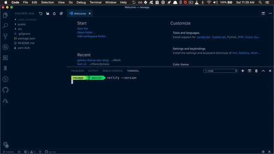Image resolution: width=274 pixels, height=154 pixels.
Task: Open the Azure view in activity bar
Action: (5, 101)
